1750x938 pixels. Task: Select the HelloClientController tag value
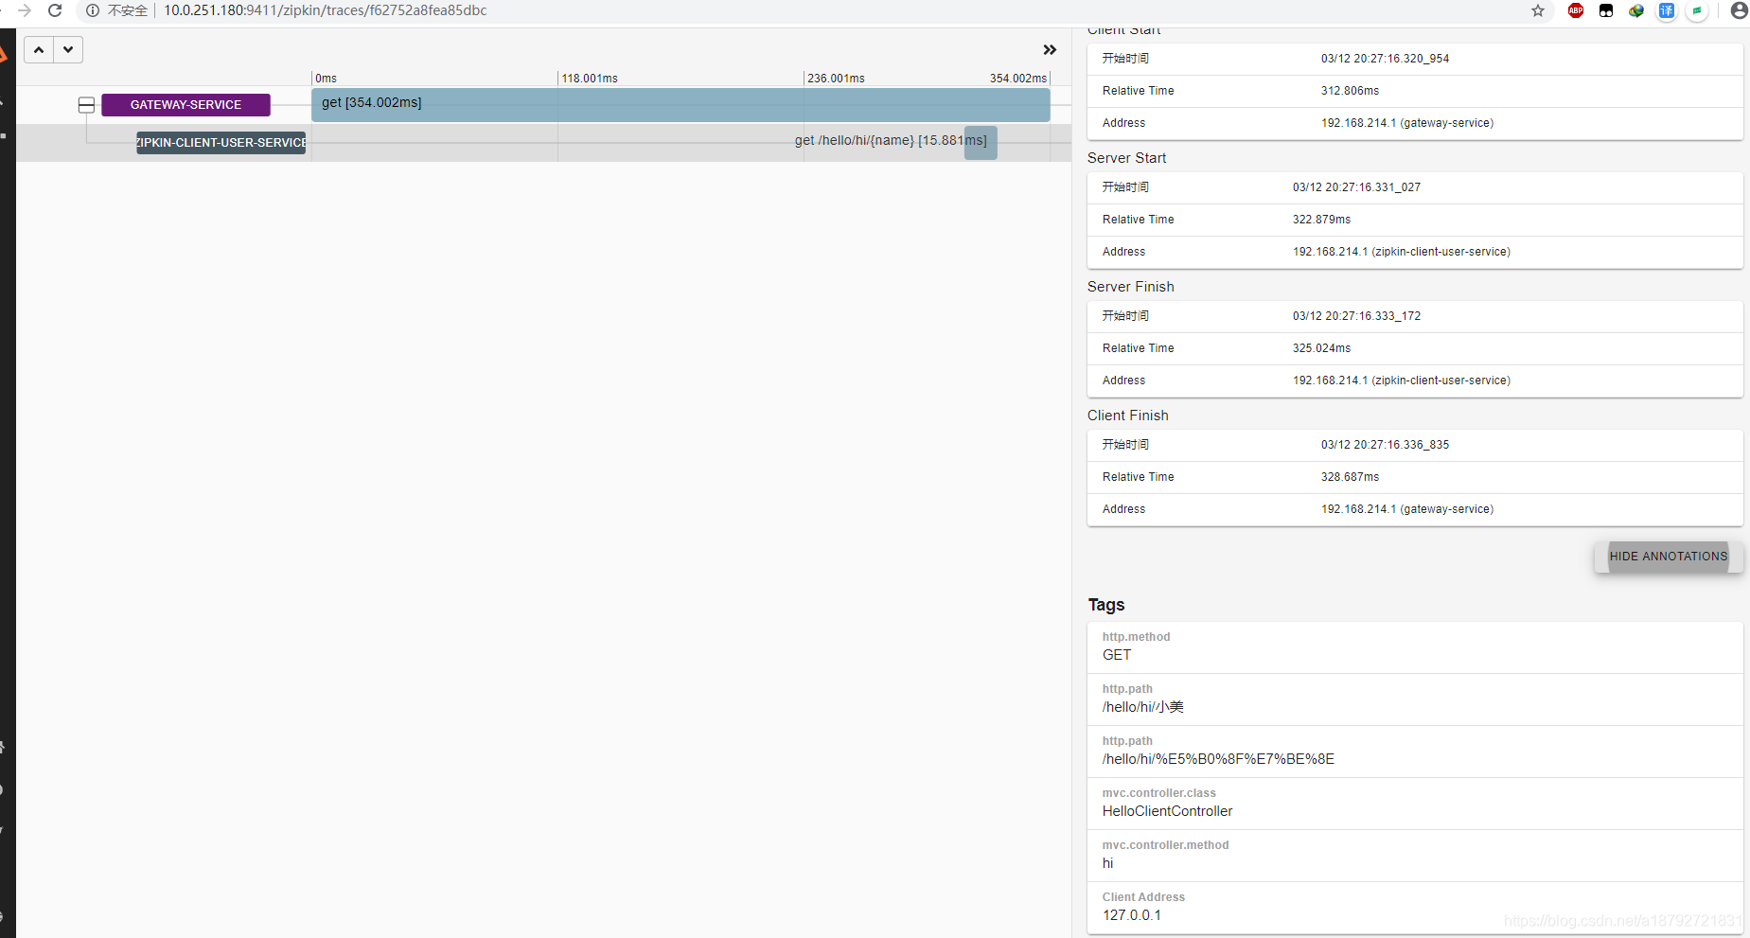(1167, 811)
